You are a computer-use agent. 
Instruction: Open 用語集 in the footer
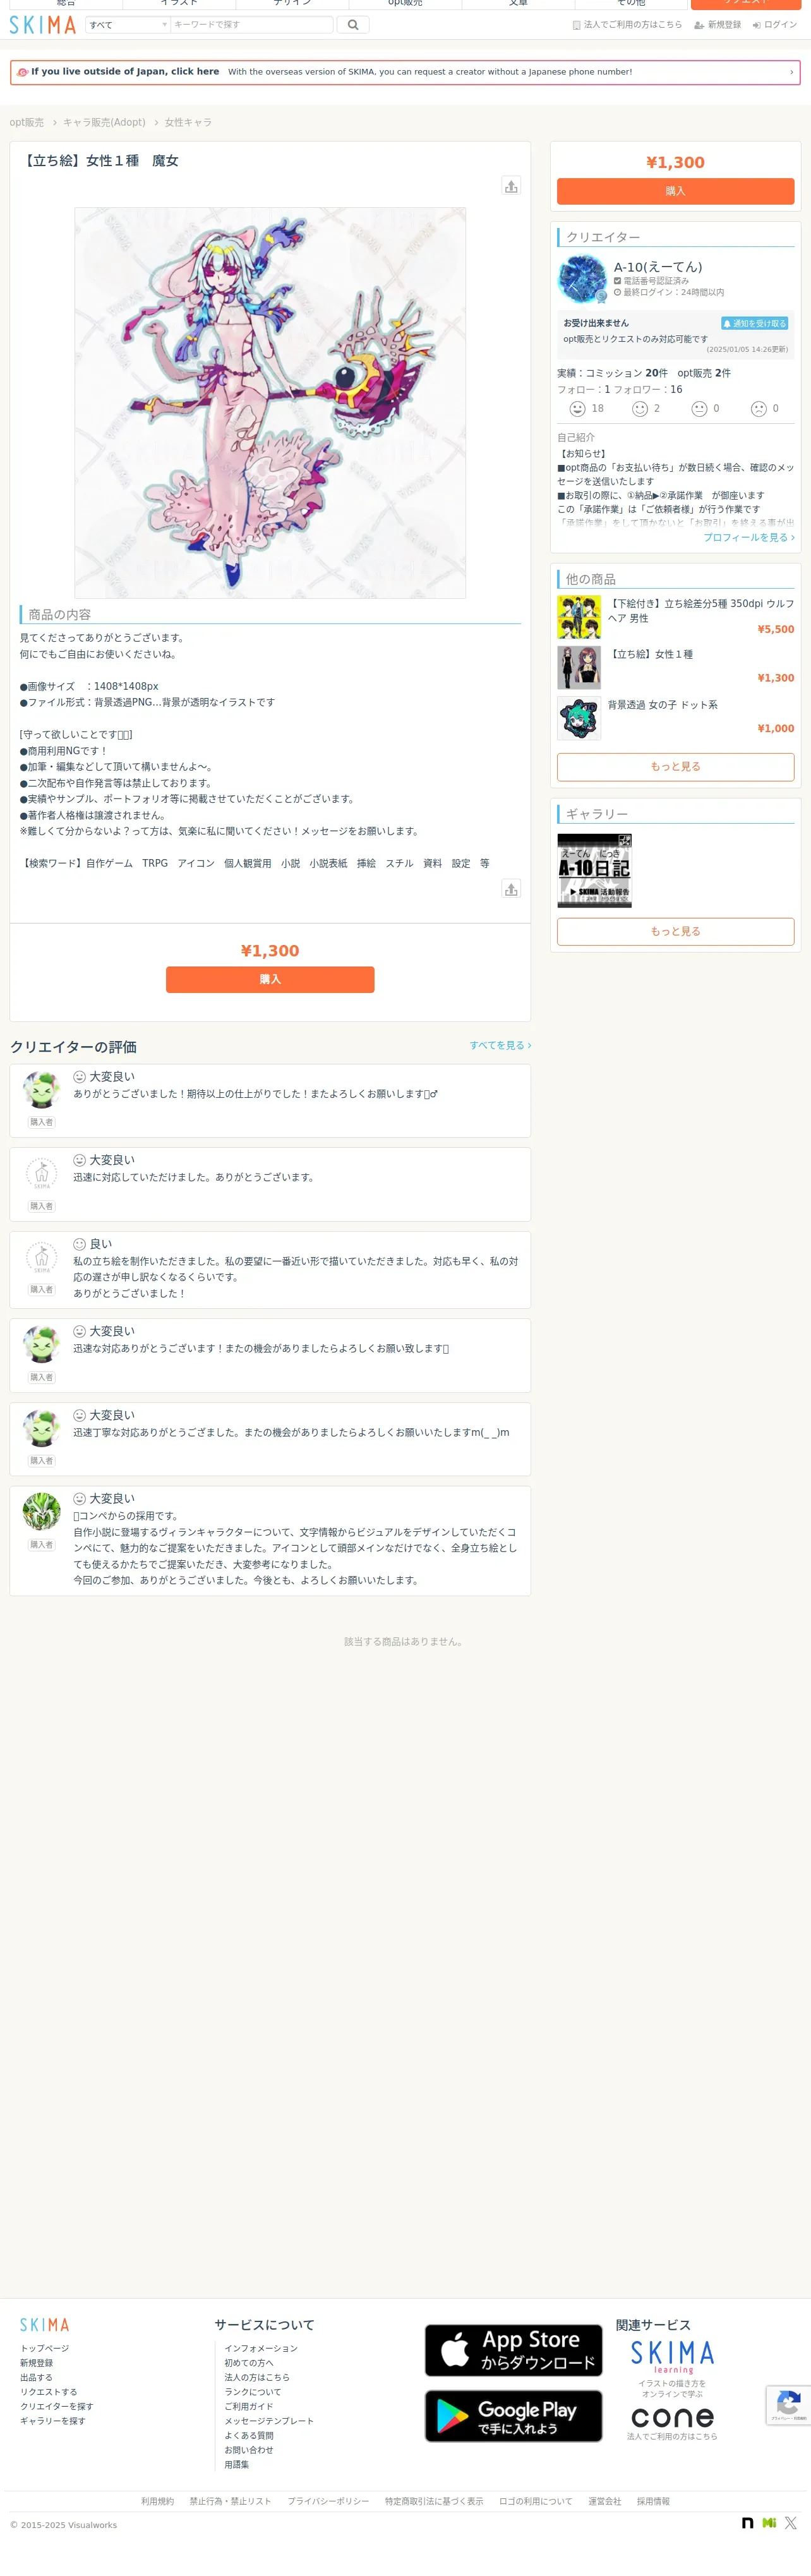point(237,2464)
